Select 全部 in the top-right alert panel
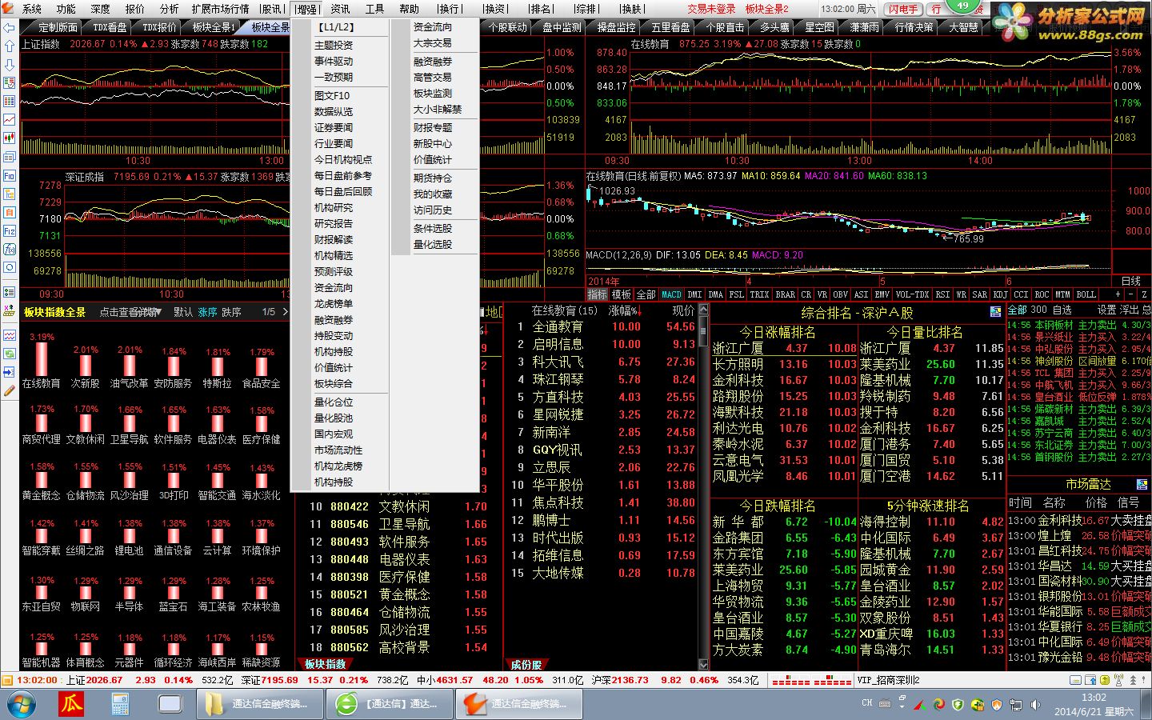This screenshot has width=1152, height=720. pyautogui.click(x=1017, y=310)
